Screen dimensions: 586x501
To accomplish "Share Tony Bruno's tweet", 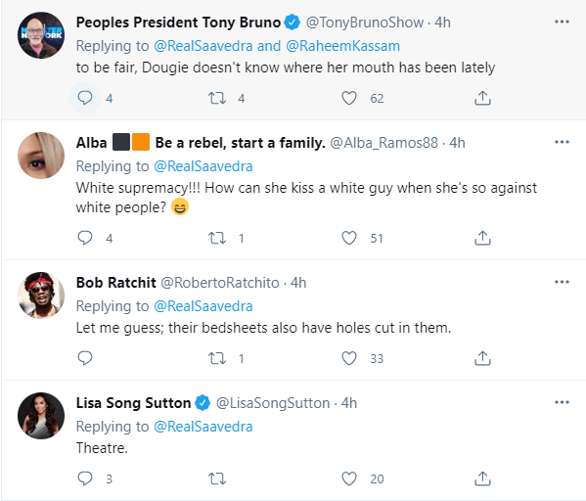I will [482, 98].
